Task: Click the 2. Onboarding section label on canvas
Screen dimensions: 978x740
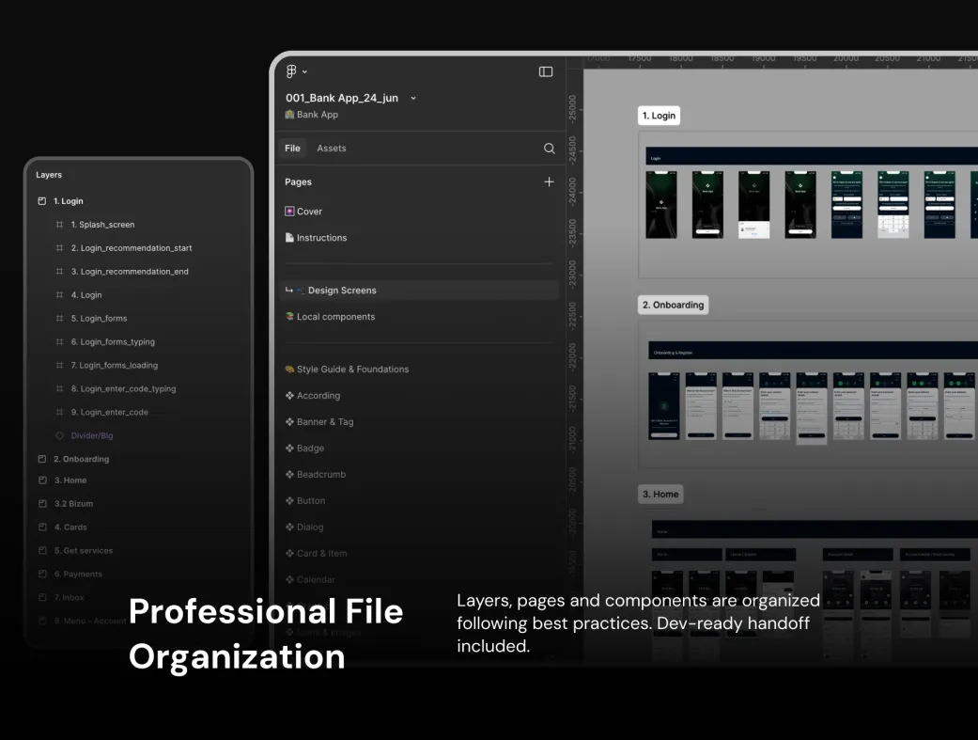Action: (x=672, y=305)
